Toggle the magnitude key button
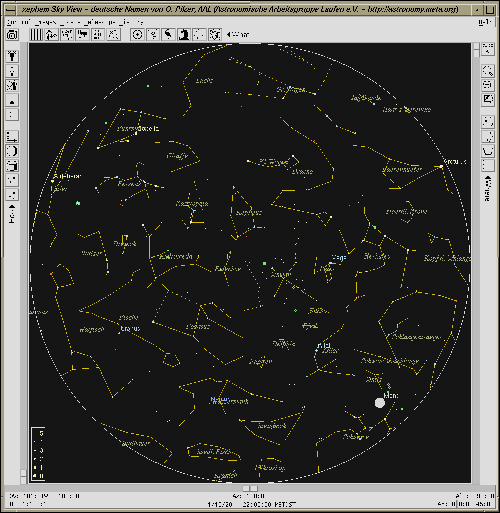500x513 pixels. click(x=98, y=35)
